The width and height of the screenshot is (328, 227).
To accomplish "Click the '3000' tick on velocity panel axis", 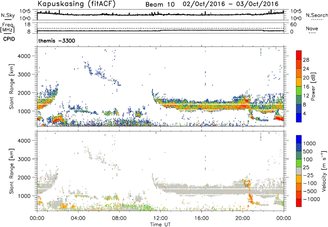I will point(24,159).
